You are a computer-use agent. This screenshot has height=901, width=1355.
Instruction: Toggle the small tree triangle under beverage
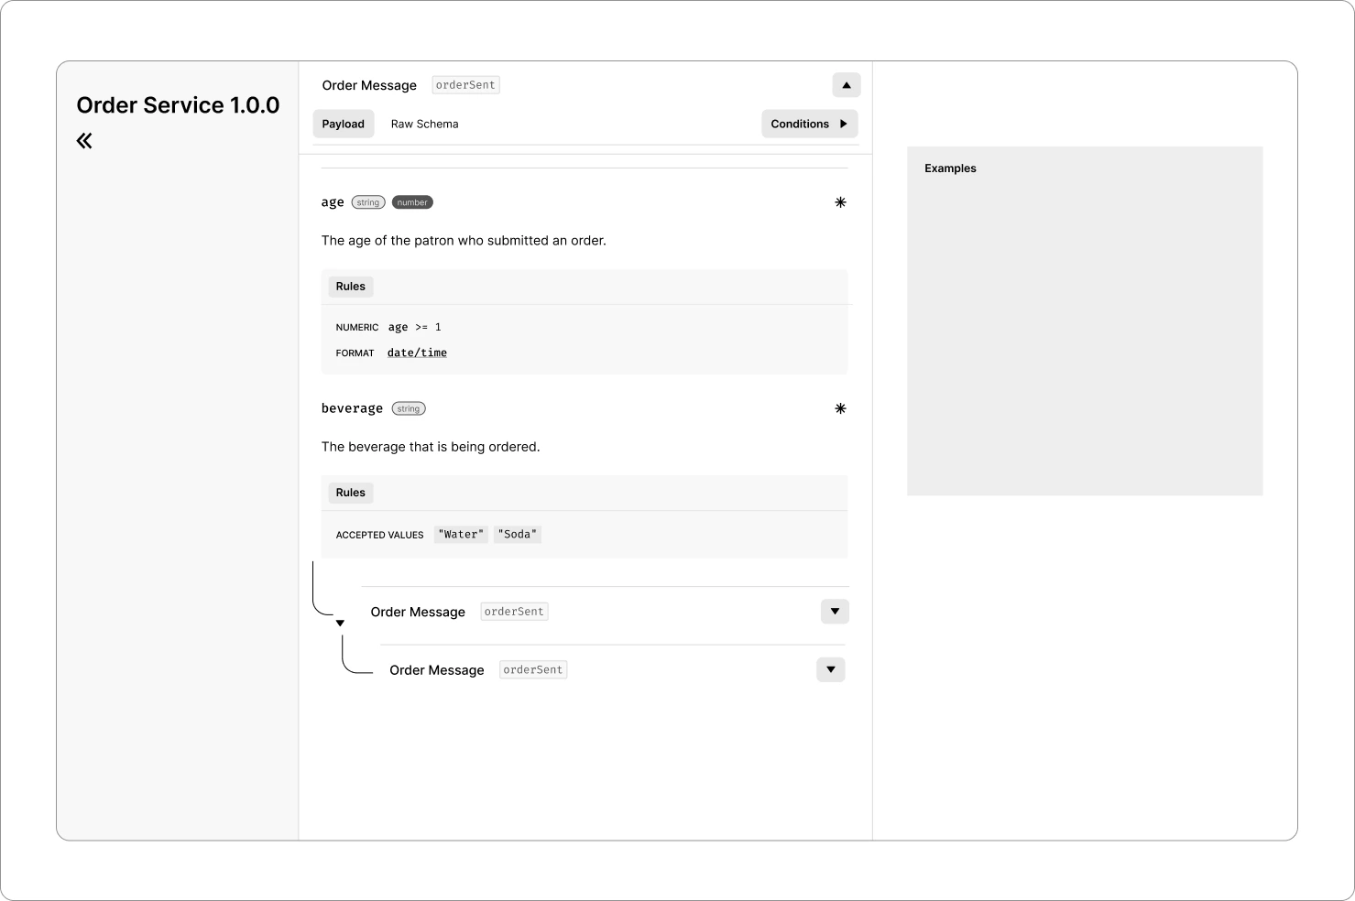[340, 623]
